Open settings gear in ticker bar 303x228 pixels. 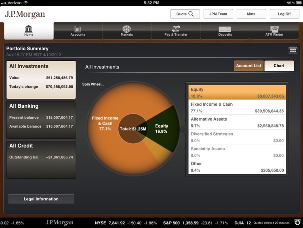tap(297, 222)
